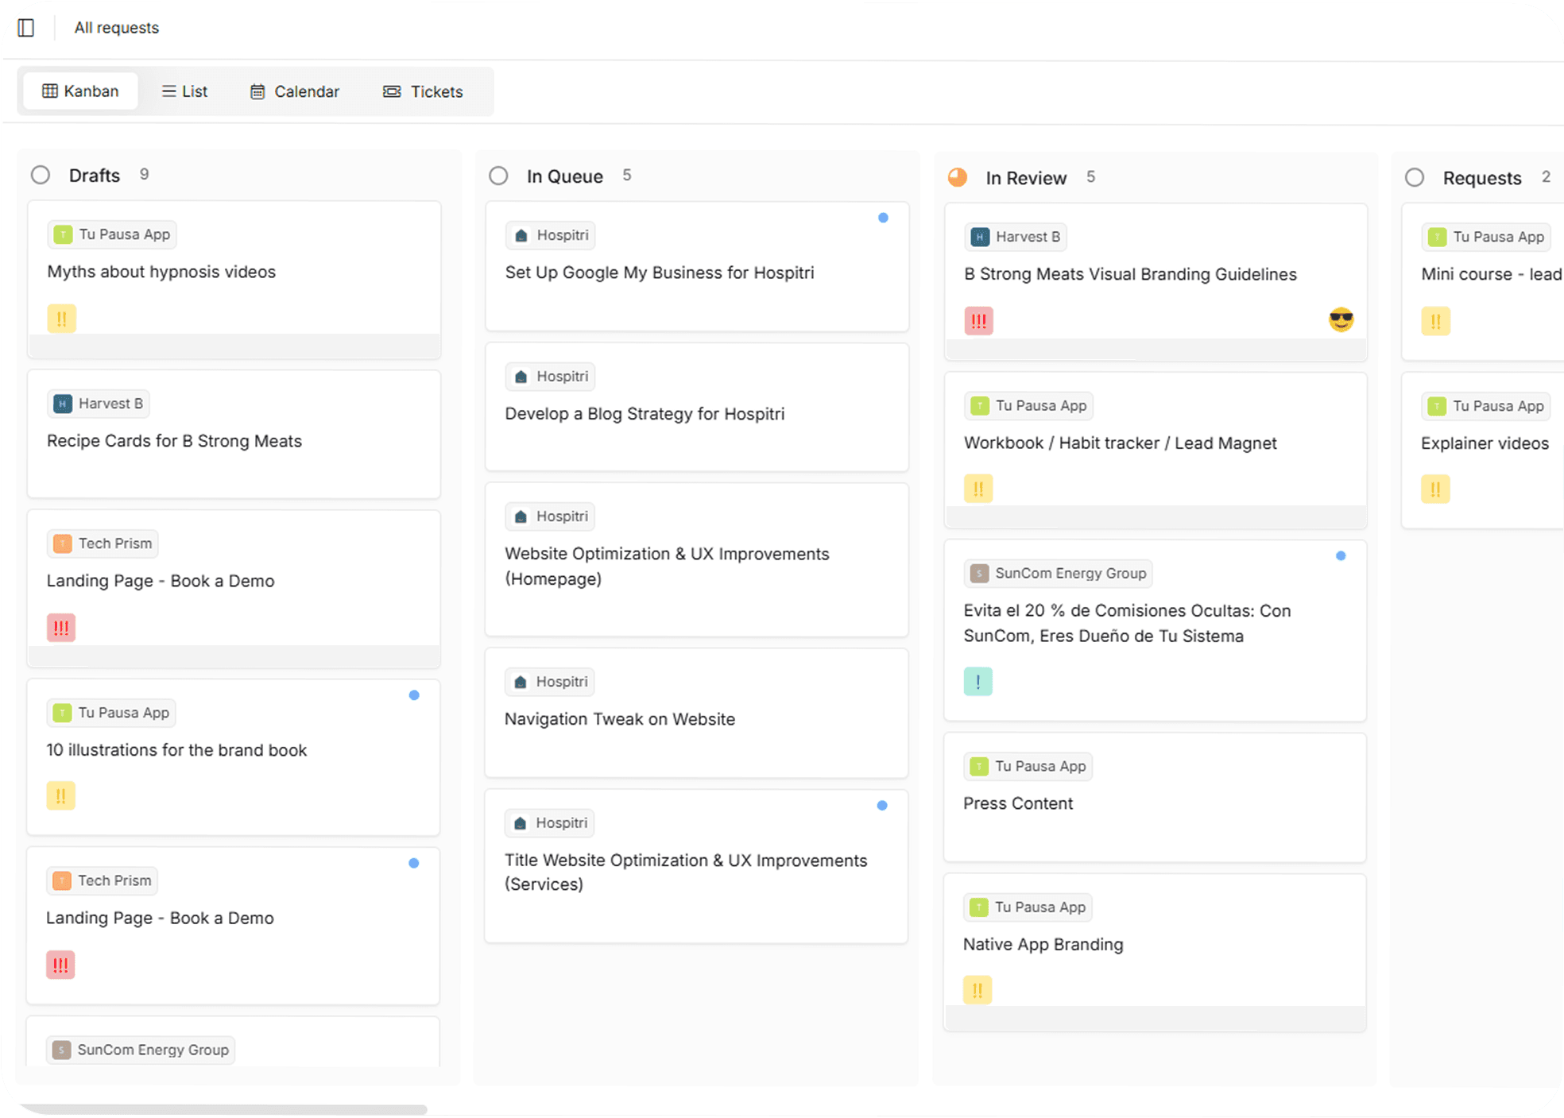Click the red high-priority icon on B Strong Meats card
Image resolution: width=1564 pixels, height=1118 pixels.
click(x=978, y=321)
